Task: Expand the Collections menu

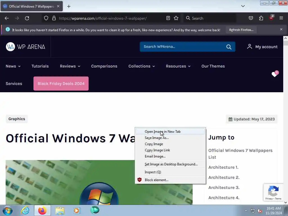Action: coord(142,66)
